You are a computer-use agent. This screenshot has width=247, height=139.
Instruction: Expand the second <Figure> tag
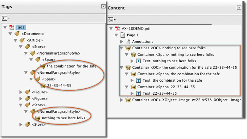click(x=21, y=99)
